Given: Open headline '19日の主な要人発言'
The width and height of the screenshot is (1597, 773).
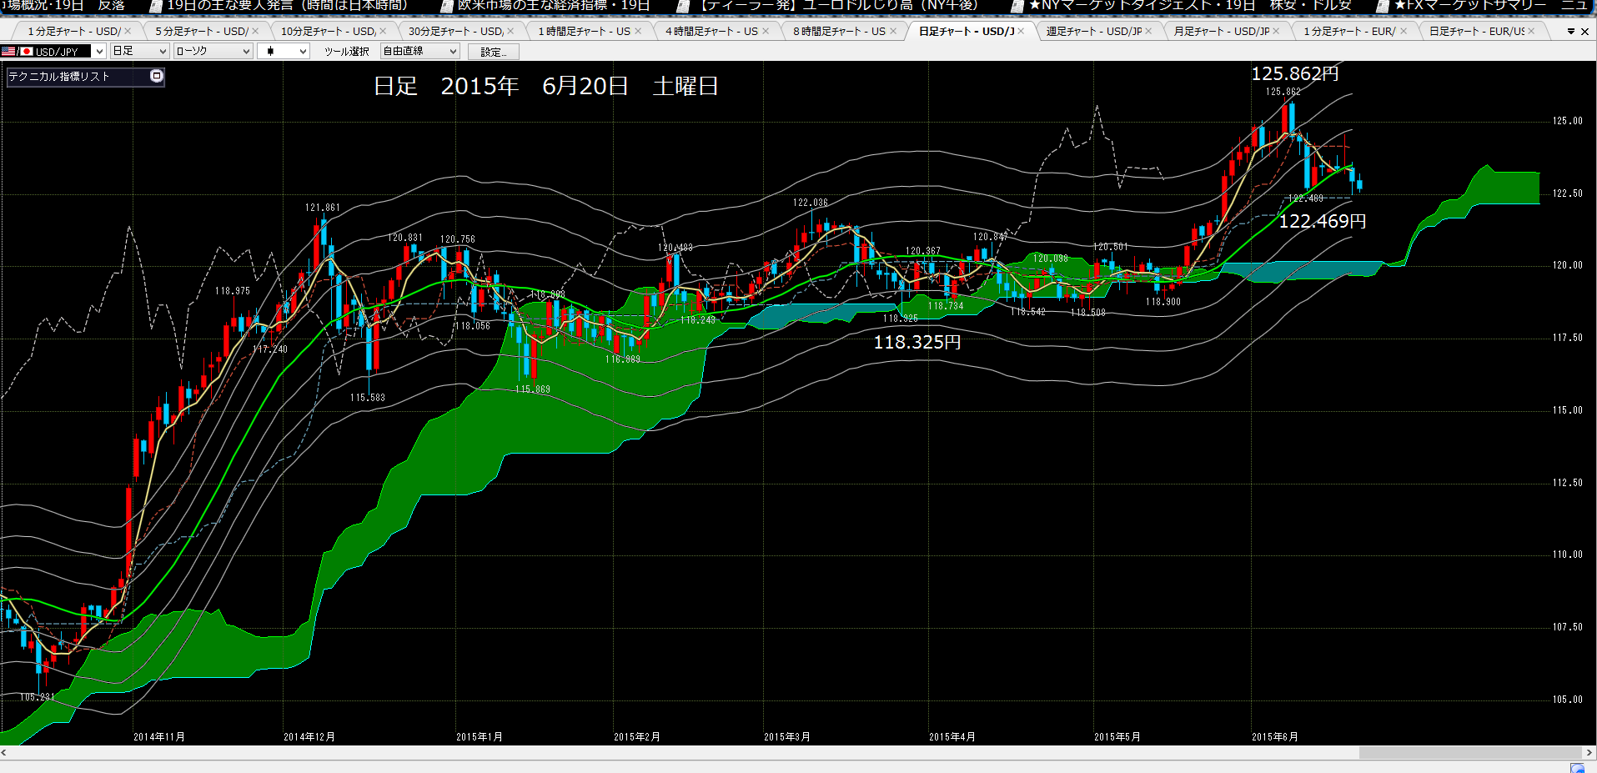Looking at the screenshot, I should click(288, 6).
